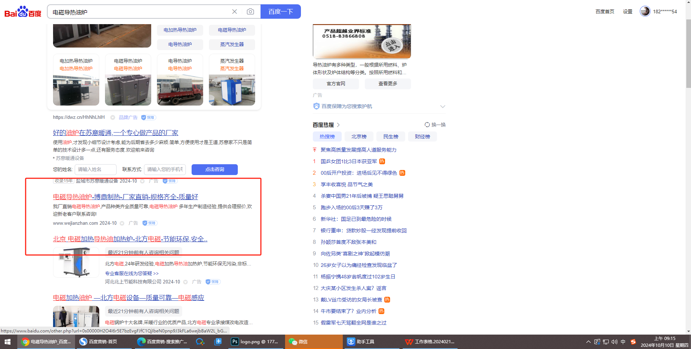
Task: Click the 蒸汽发生器 tag chip above the cards
Action: coord(232,44)
